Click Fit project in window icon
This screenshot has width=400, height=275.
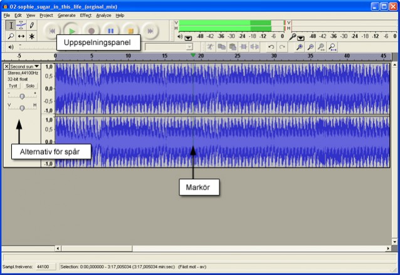[x=332, y=47]
